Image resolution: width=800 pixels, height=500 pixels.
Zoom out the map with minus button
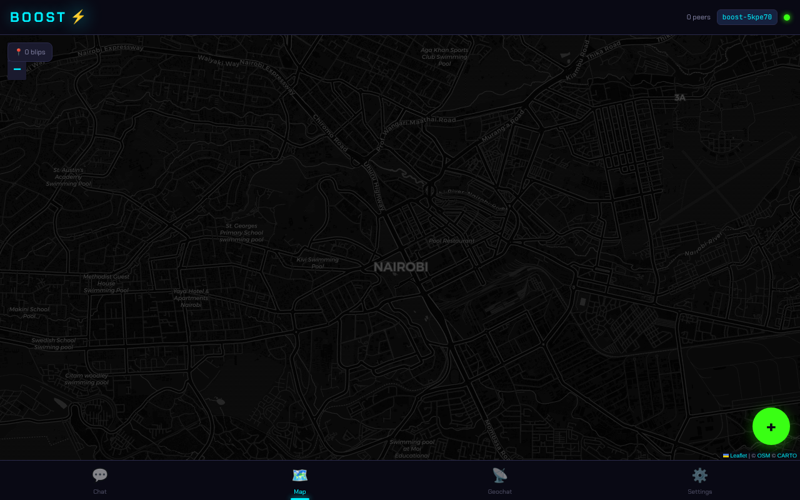pos(17,70)
